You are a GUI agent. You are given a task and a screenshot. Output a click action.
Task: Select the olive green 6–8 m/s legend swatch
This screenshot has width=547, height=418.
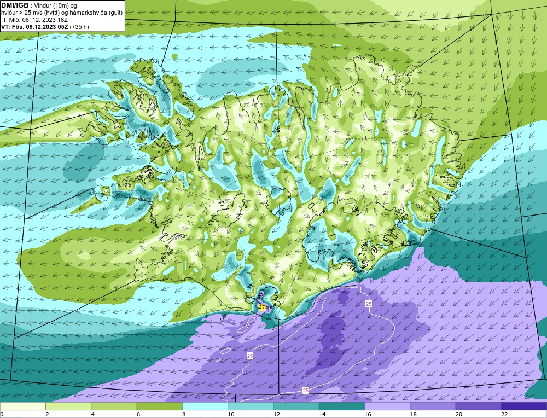coord(159,407)
